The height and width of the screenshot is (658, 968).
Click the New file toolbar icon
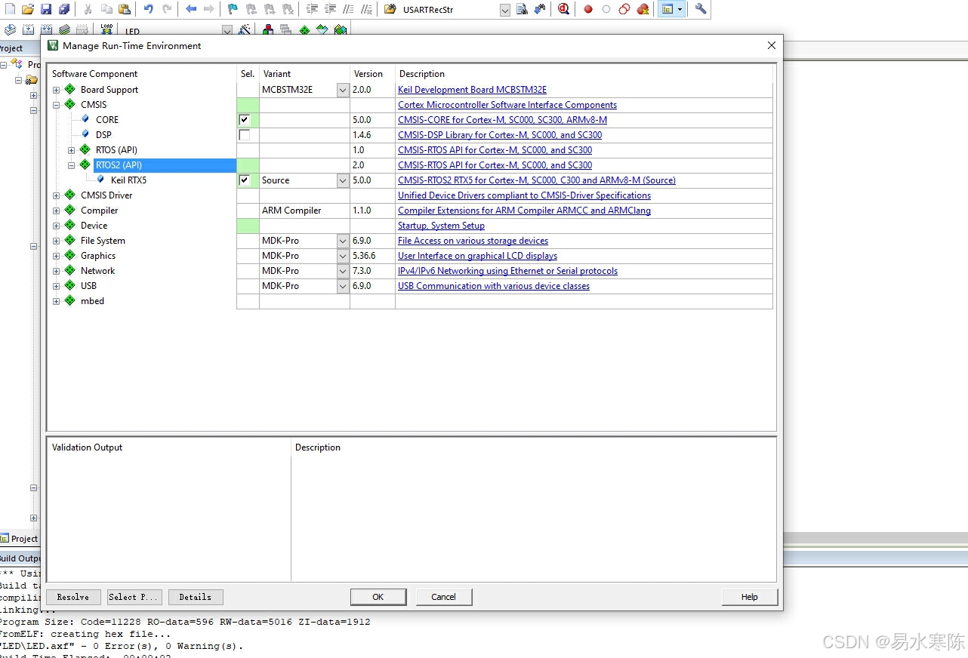(x=10, y=9)
